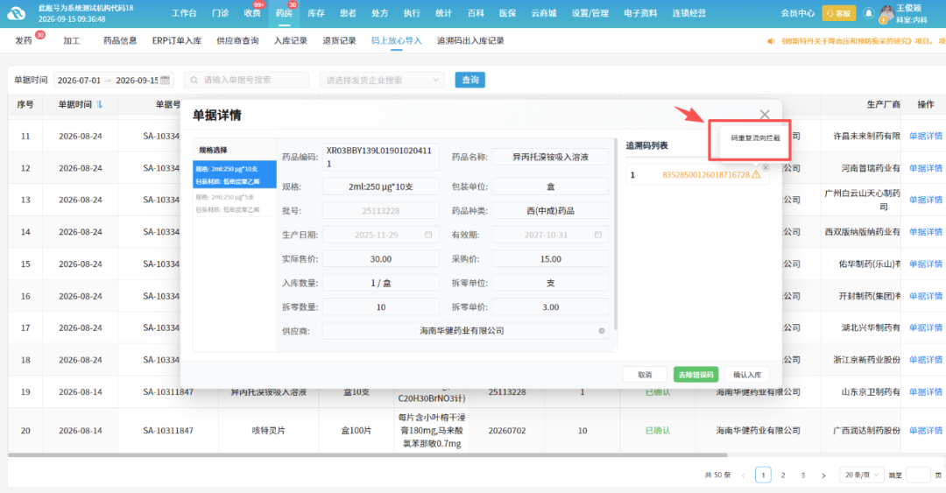Switch to the 码上放心导入 tab
The image size is (946, 493).
coord(397,40)
